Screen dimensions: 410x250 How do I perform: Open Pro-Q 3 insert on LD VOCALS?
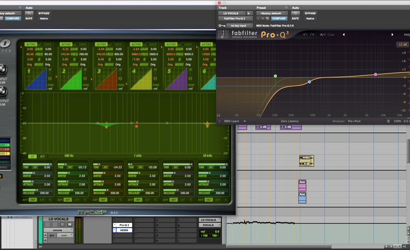(x=124, y=225)
